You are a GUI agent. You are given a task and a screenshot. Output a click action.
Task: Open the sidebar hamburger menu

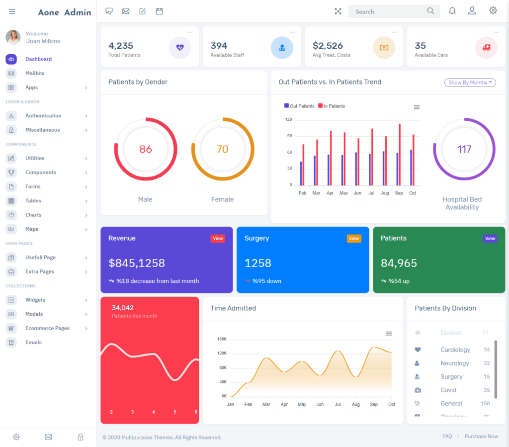point(12,11)
